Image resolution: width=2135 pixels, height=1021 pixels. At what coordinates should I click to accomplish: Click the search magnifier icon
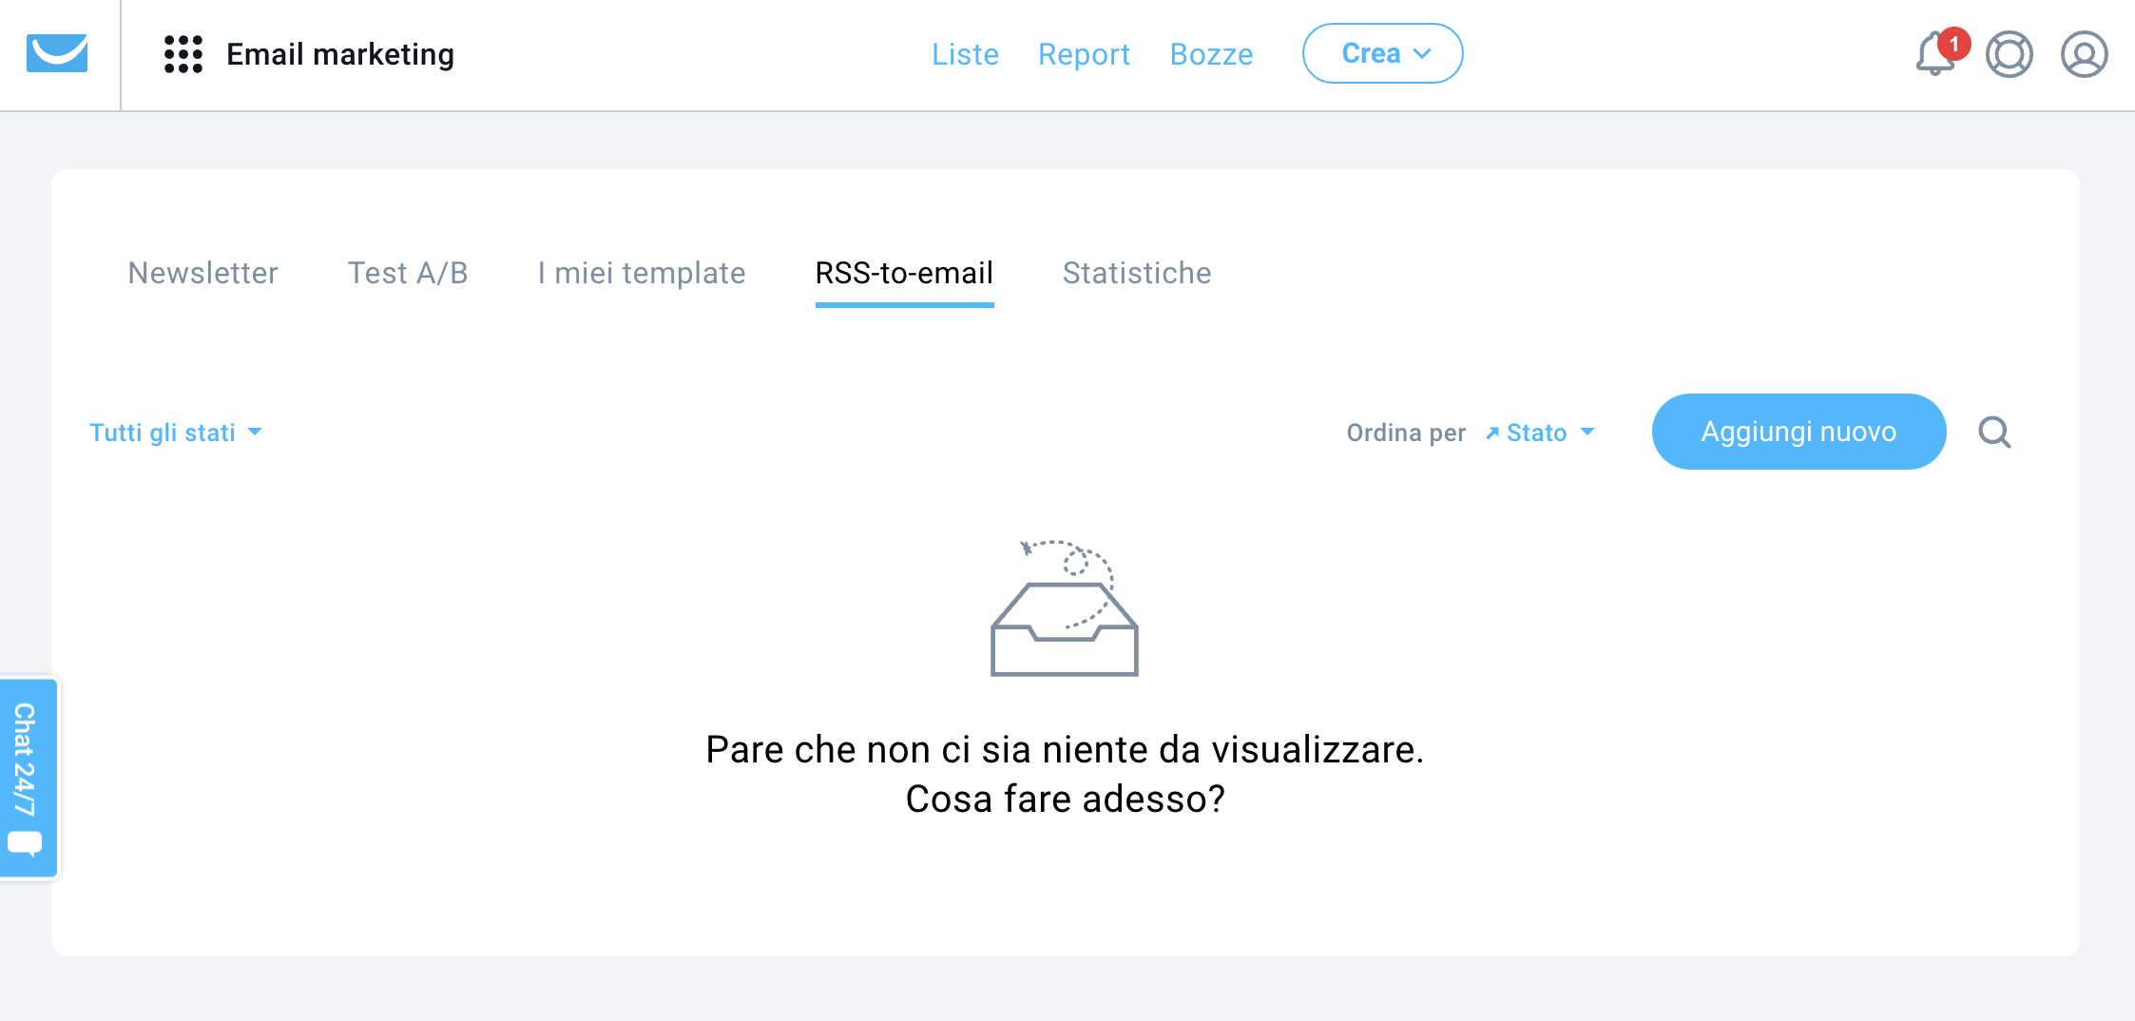1994,433
